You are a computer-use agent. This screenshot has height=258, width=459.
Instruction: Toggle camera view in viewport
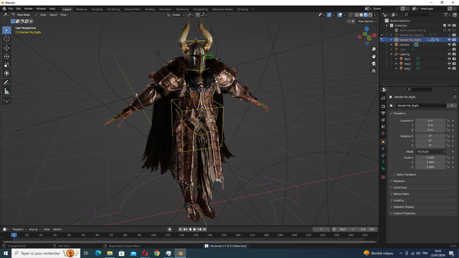(x=374, y=64)
